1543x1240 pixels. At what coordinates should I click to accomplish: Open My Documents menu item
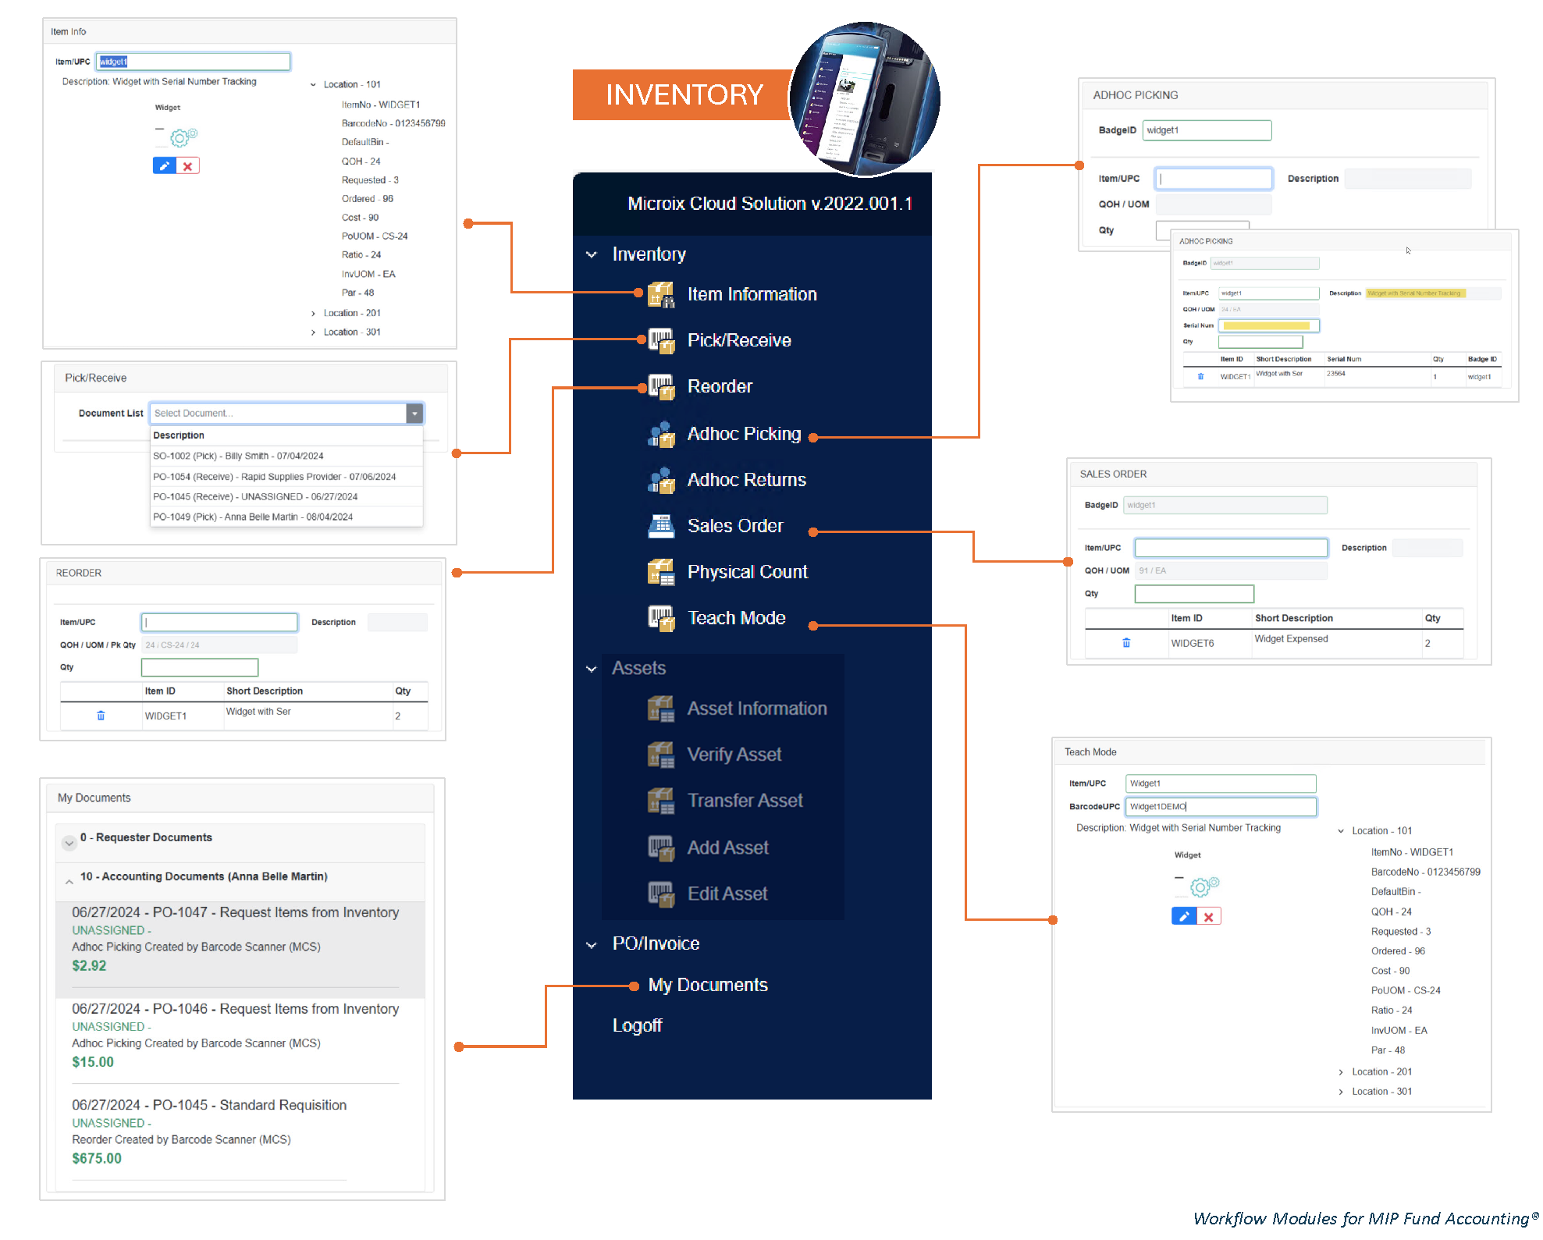tap(707, 985)
